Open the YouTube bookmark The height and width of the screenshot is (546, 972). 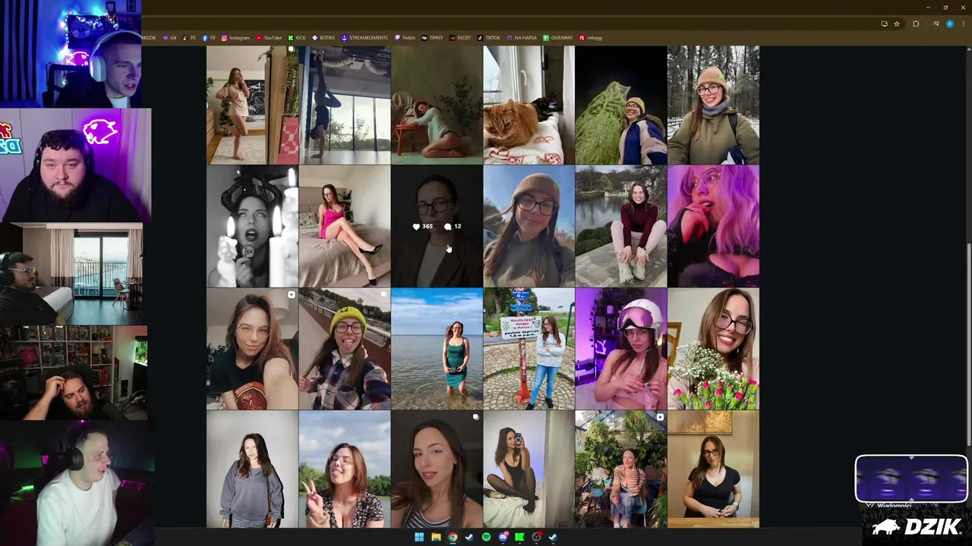[269, 37]
